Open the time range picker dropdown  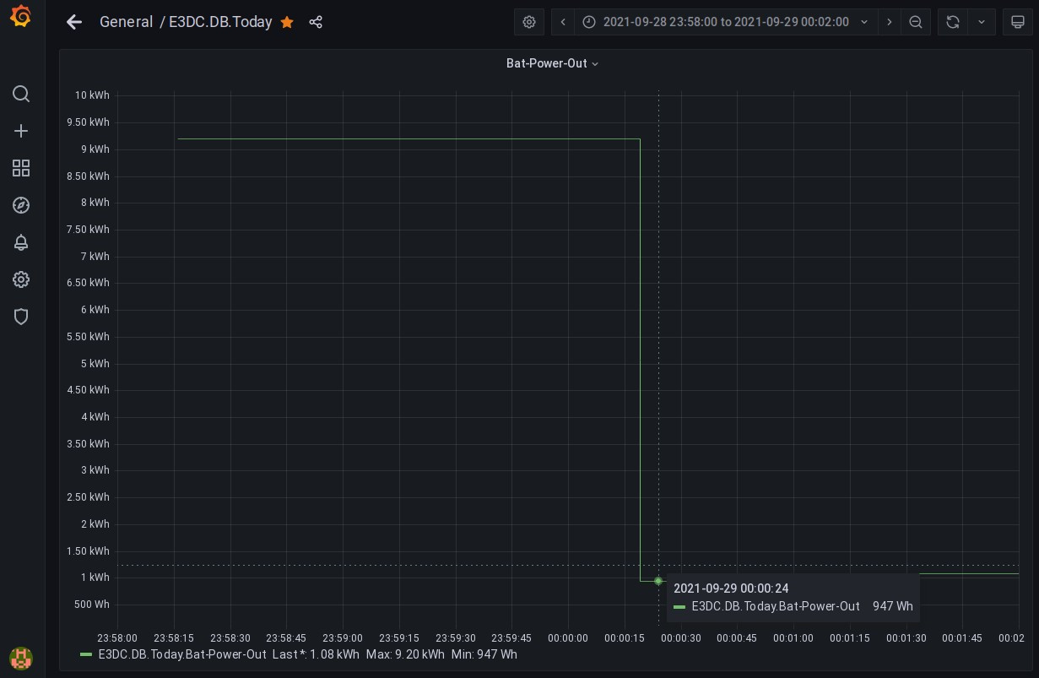[x=726, y=23]
